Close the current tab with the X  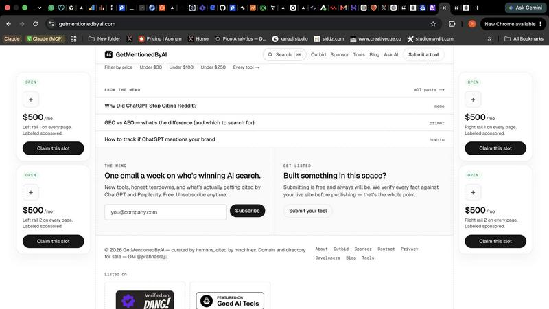tap(444, 8)
